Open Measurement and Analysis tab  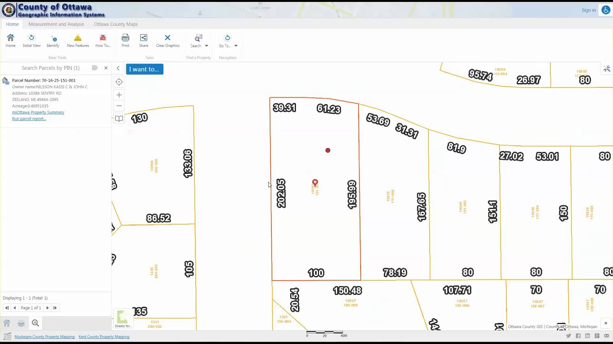pos(56,24)
